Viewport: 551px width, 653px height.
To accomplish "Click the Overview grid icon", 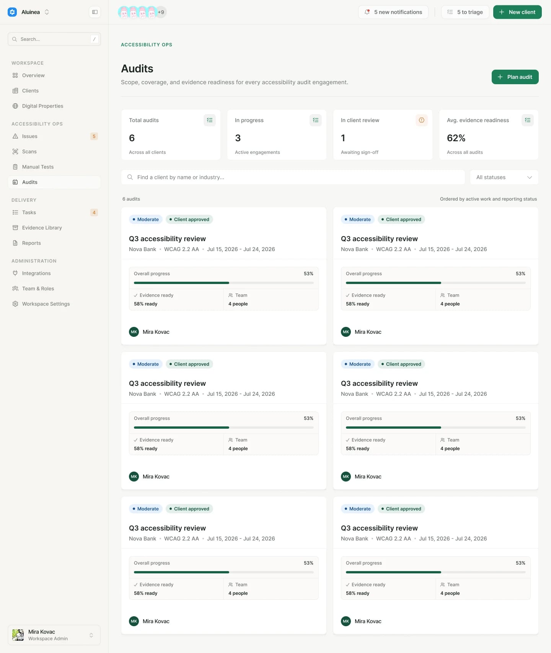I will 15,75.
